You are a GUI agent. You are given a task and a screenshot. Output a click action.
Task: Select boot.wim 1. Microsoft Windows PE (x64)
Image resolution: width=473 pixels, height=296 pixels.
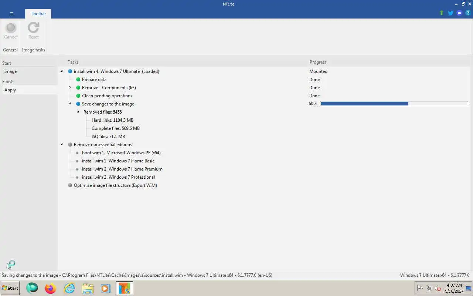click(x=121, y=153)
